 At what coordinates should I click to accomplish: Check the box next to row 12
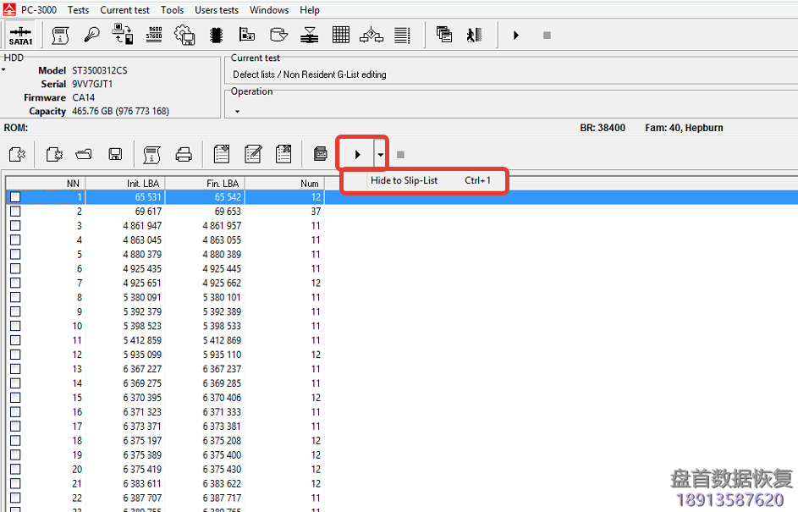tap(15, 355)
